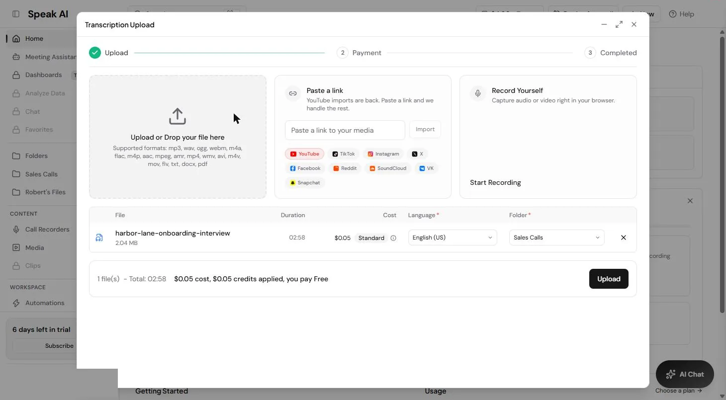Click the Upload or Drop your file area

pyautogui.click(x=178, y=137)
